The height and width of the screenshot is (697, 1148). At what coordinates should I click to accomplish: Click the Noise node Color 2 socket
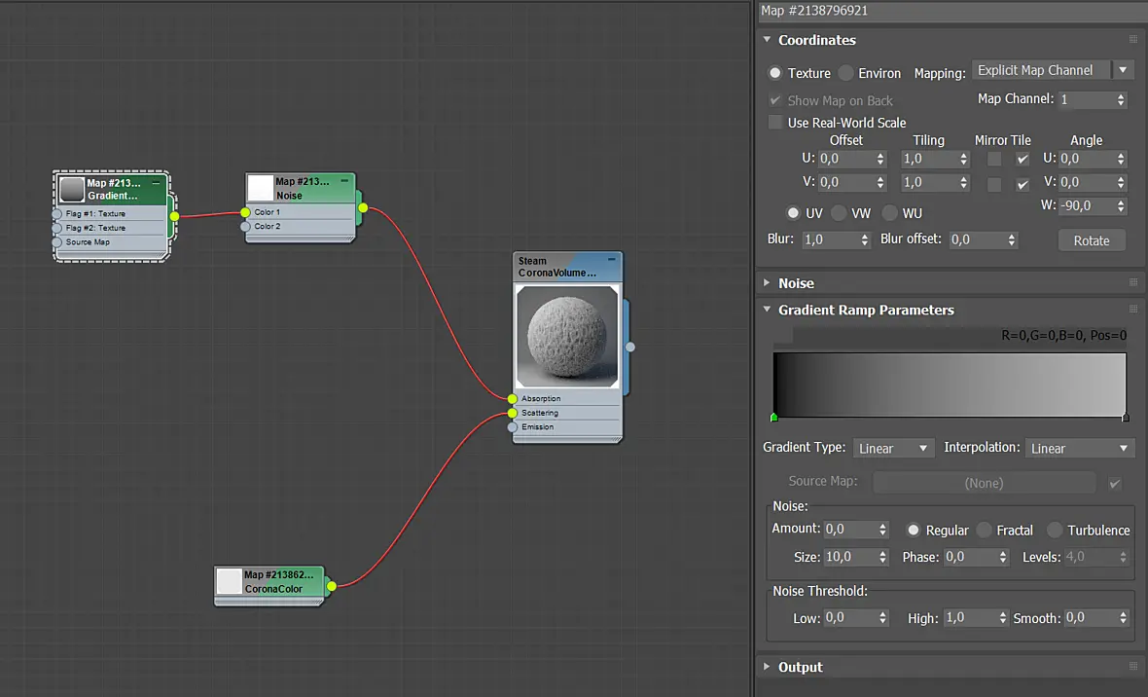tap(245, 227)
